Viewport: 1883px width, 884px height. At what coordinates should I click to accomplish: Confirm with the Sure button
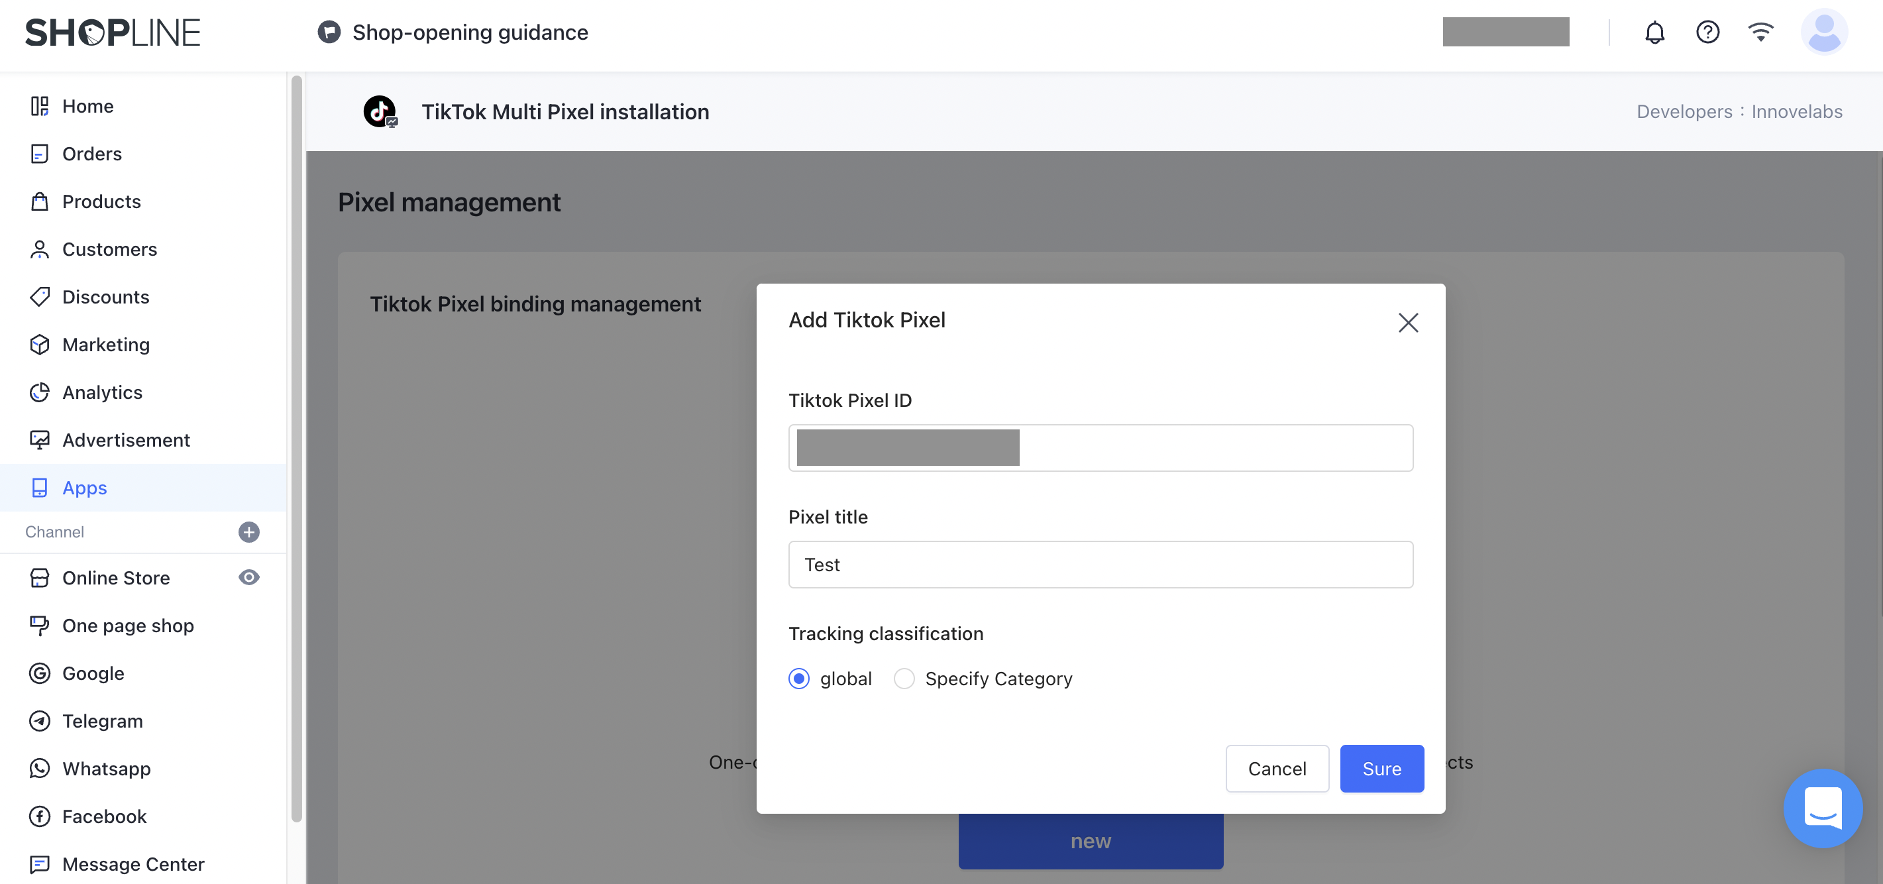tap(1381, 769)
